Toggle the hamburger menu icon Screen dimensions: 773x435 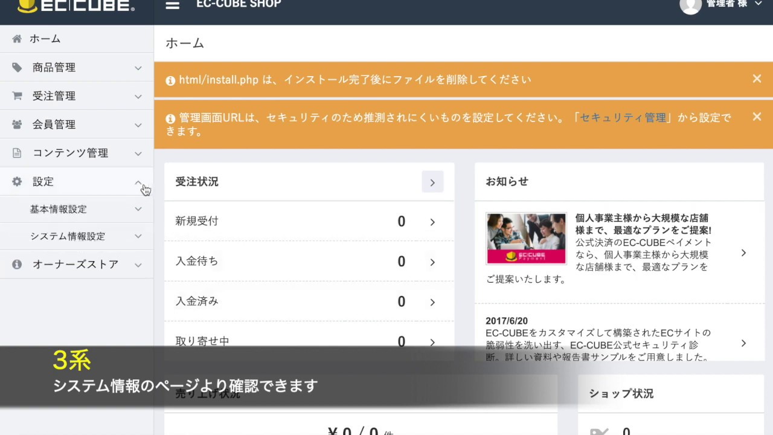(173, 5)
